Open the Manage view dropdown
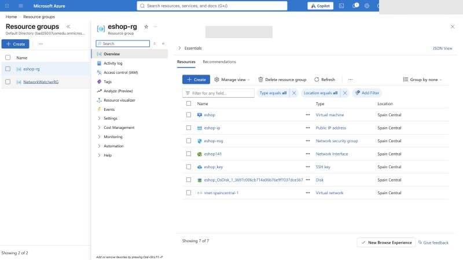Image resolution: width=463 pixels, height=260 pixels. point(232,79)
